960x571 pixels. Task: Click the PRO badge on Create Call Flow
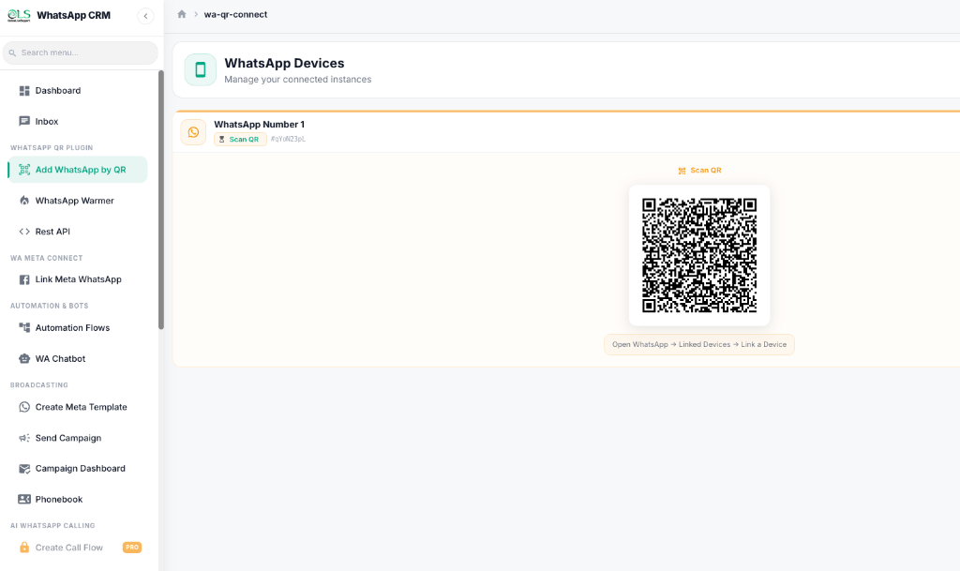(x=131, y=547)
